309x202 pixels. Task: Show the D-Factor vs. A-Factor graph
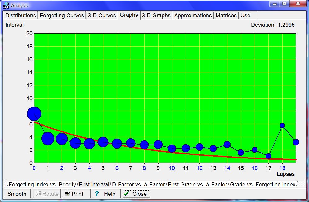pos(138,185)
